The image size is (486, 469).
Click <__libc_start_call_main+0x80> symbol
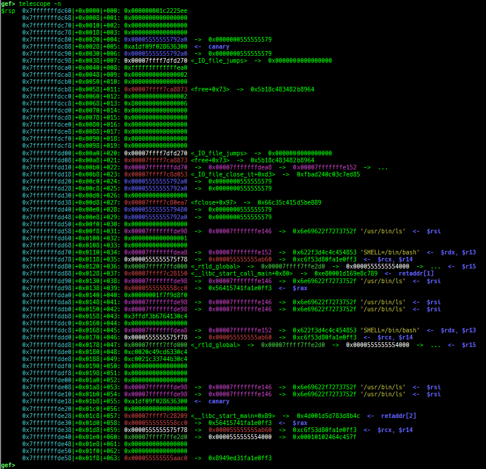[242, 273]
